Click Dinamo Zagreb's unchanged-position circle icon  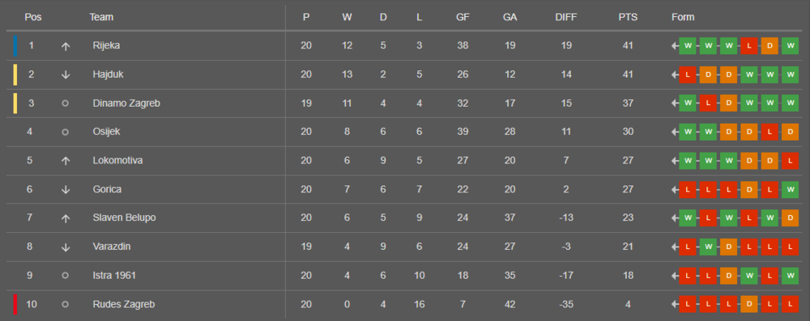pos(65,103)
